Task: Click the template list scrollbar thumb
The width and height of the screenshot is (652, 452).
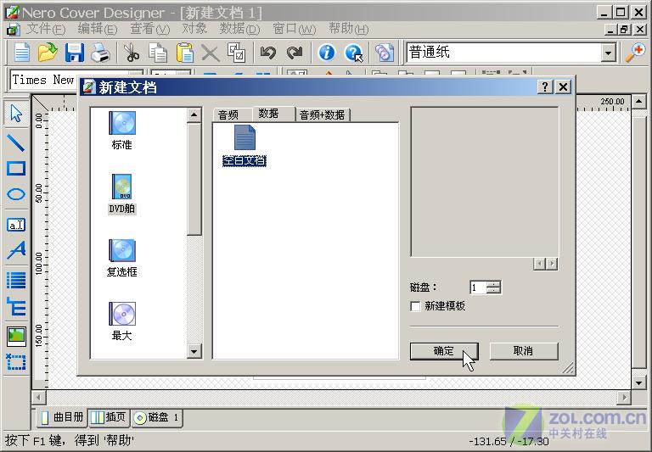Action: [194, 179]
